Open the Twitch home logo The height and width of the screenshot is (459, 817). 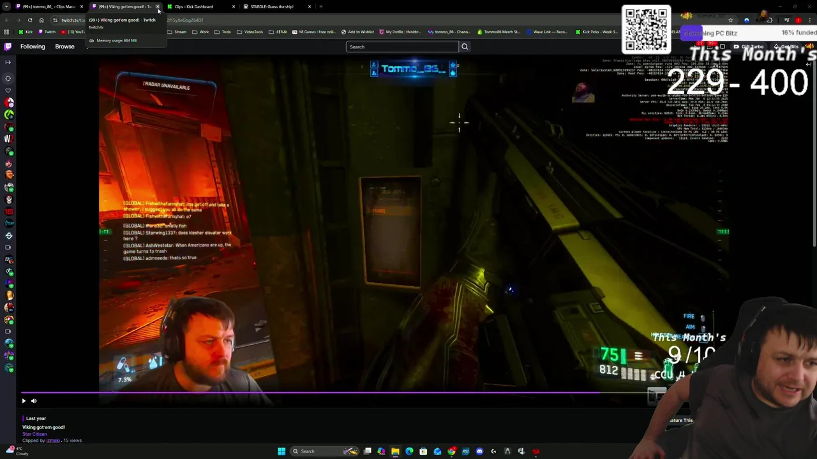(x=8, y=47)
